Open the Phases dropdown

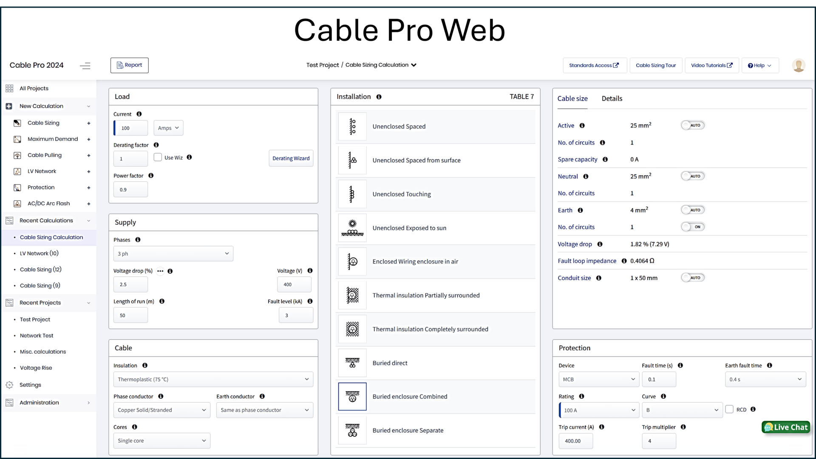[173, 253]
